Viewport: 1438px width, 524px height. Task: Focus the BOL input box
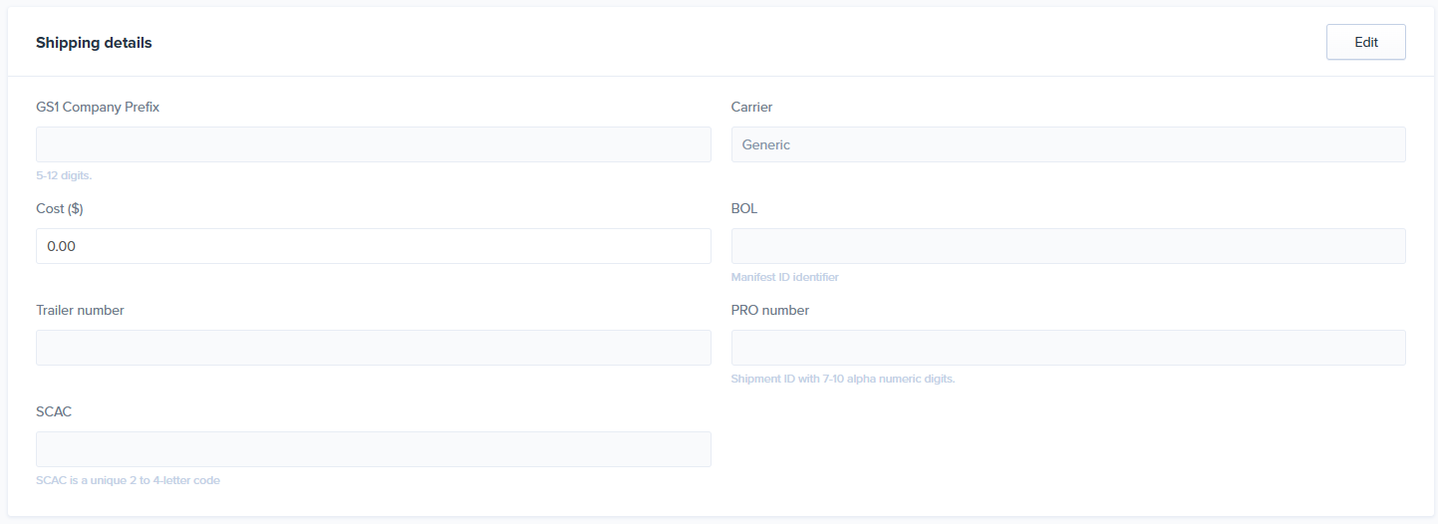pos(1068,246)
